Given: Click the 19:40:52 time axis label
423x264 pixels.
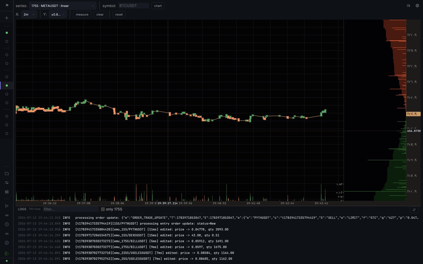Looking at the screenshot, I should coord(219,203).
